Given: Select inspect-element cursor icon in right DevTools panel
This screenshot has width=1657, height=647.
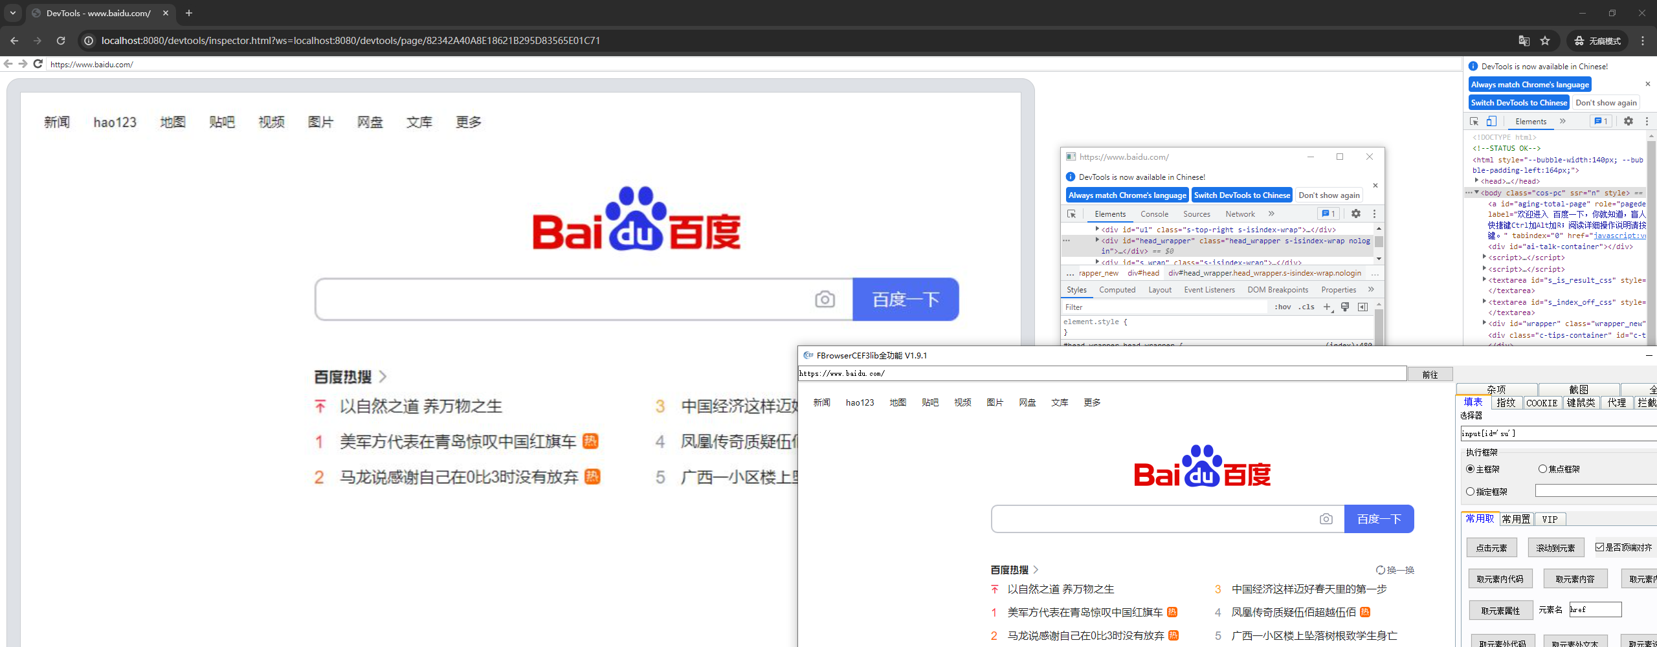Looking at the screenshot, I should pos(1474,121).
